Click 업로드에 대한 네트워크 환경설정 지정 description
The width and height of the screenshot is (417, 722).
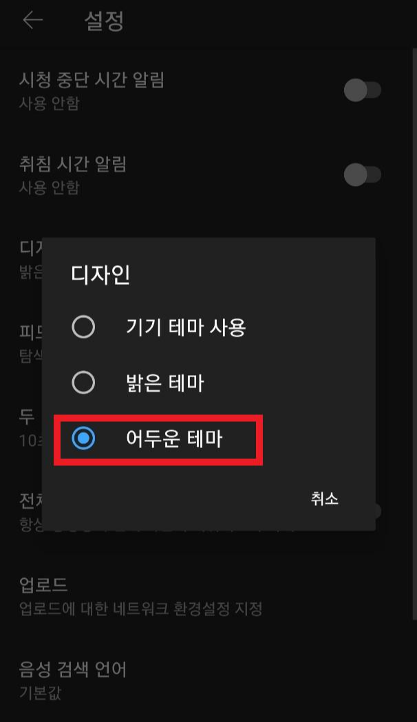pos(141,608)
